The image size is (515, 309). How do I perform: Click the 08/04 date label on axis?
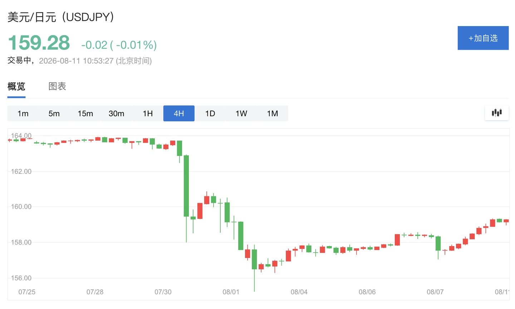click(x=299, y=292)
